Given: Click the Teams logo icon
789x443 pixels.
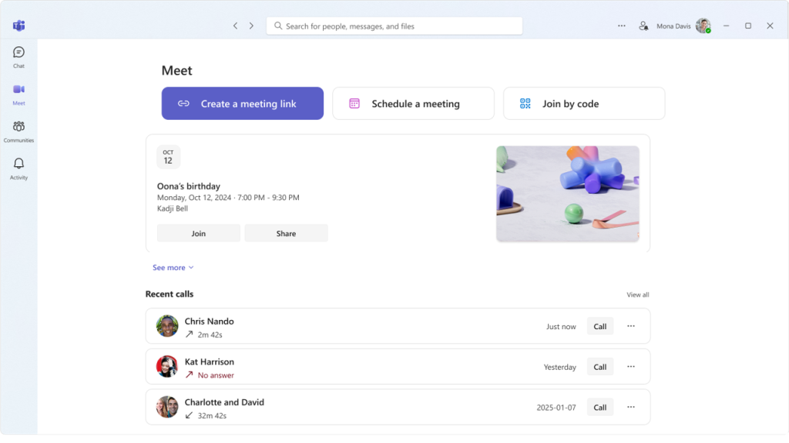Looking at the screenshot, I should [x=18, y=25].
